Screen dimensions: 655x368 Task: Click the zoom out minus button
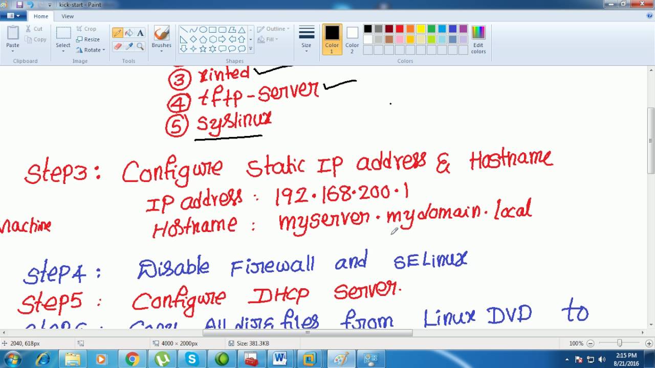(x=590, y=343)
